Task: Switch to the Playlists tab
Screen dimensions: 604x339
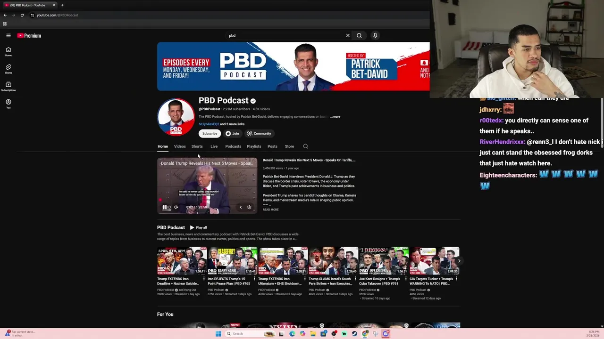Action: click(254, 146)
